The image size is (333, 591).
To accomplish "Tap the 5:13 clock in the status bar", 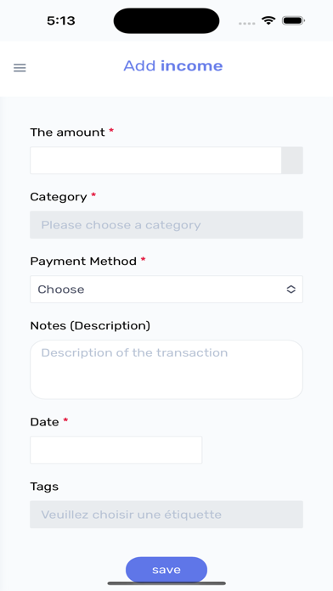I will pos(61,20).
